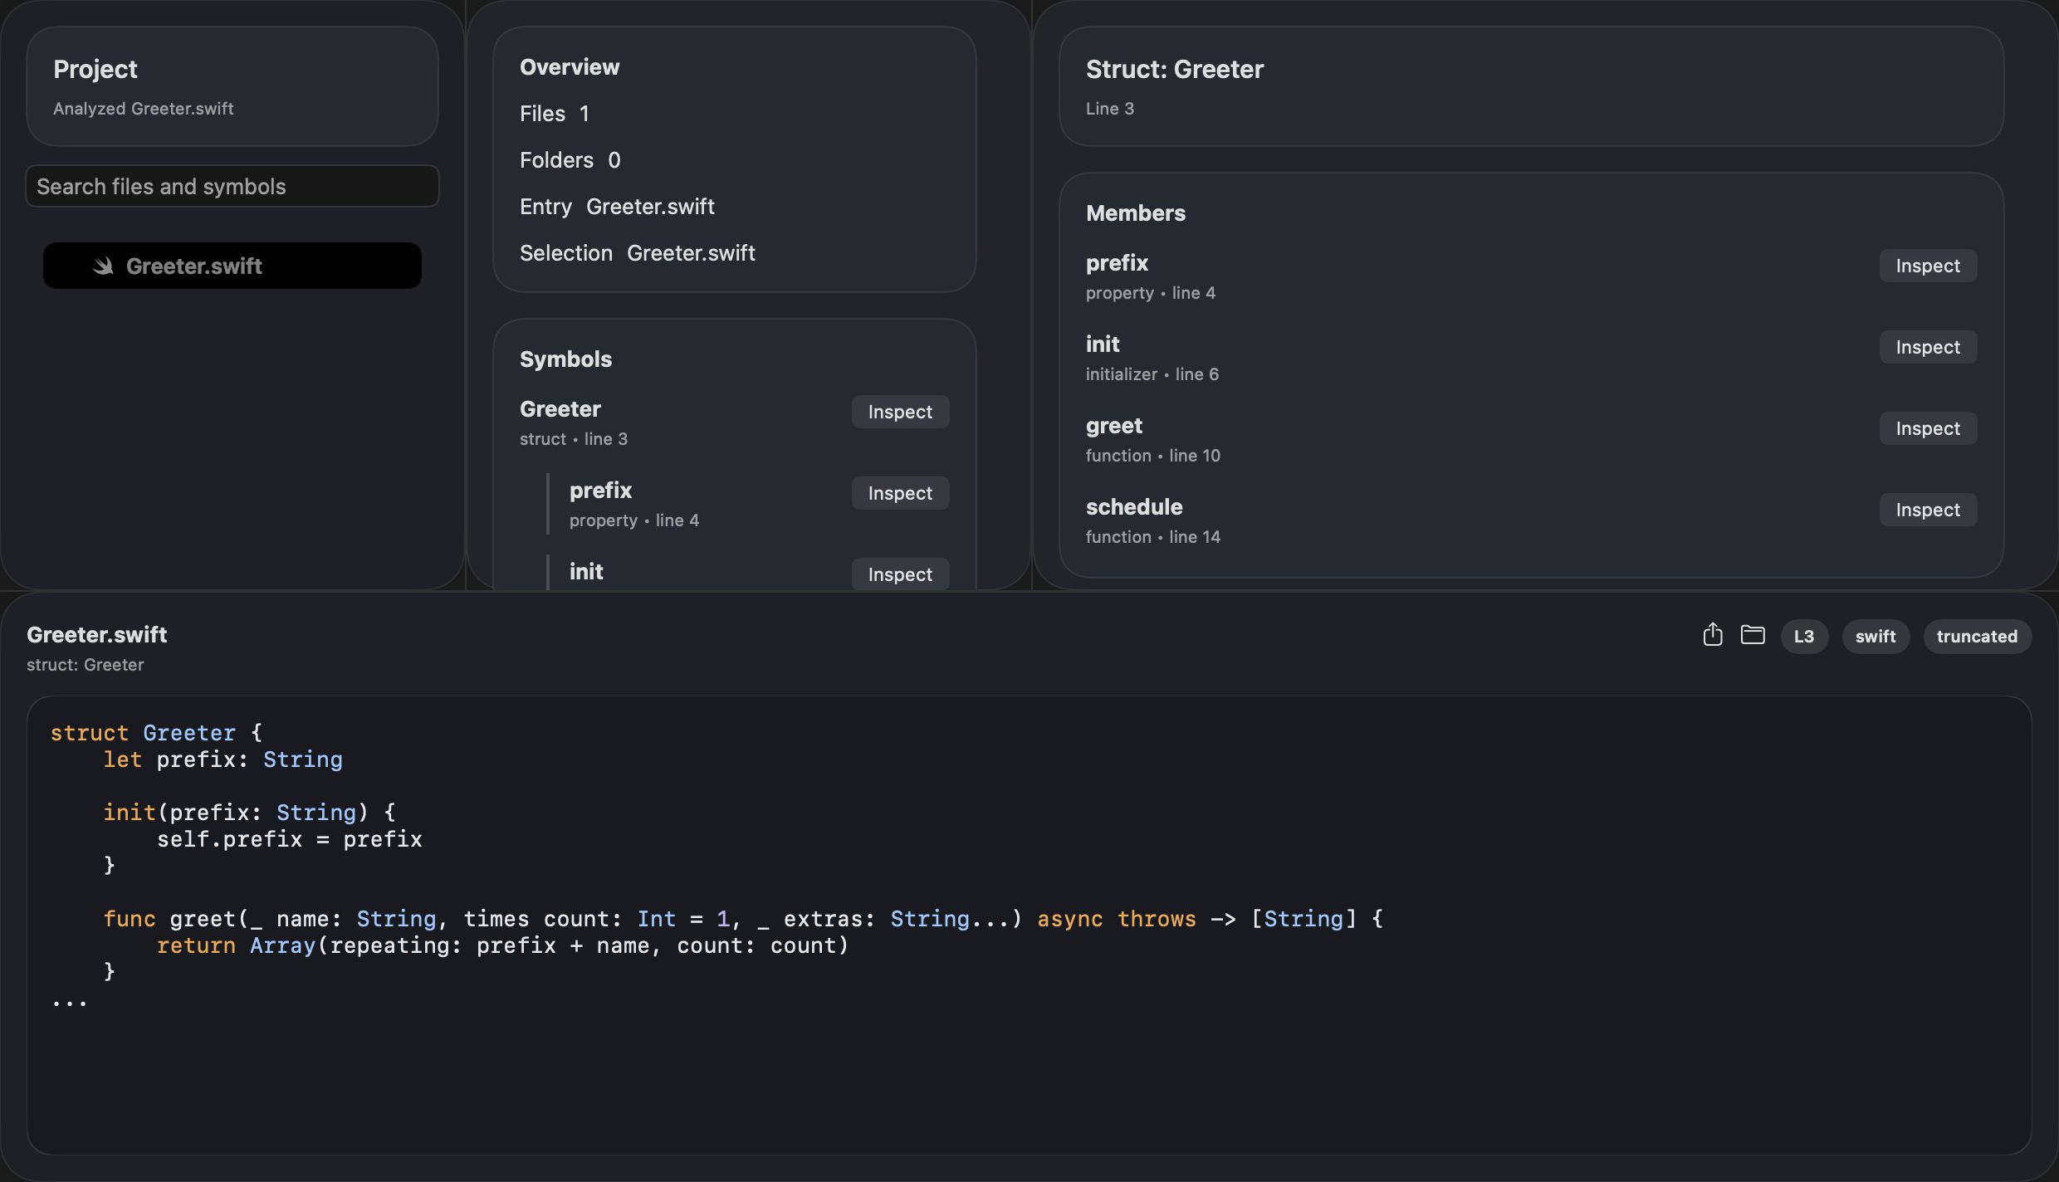Inspect the Greeter struct symbol
Screen dimensions: 2059x1182
[x=900, y=412]
